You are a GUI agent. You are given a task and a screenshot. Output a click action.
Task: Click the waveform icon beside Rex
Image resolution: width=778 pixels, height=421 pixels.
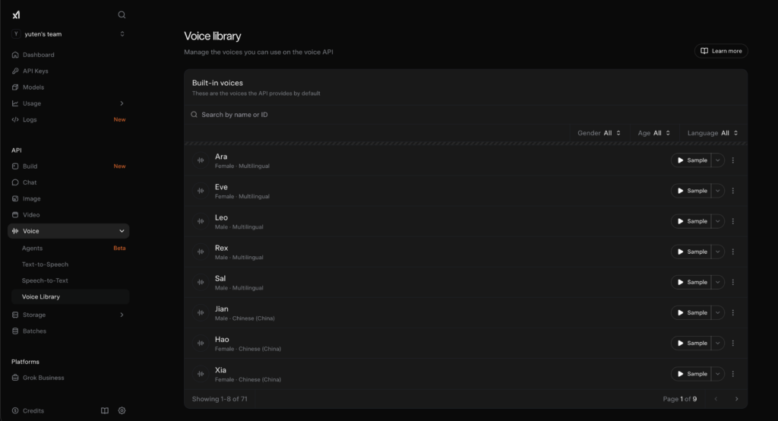click(x=201, y=252)
